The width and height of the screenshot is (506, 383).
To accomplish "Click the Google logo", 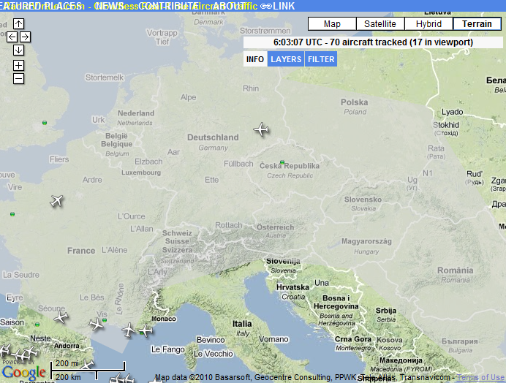I will coord(24,372).
